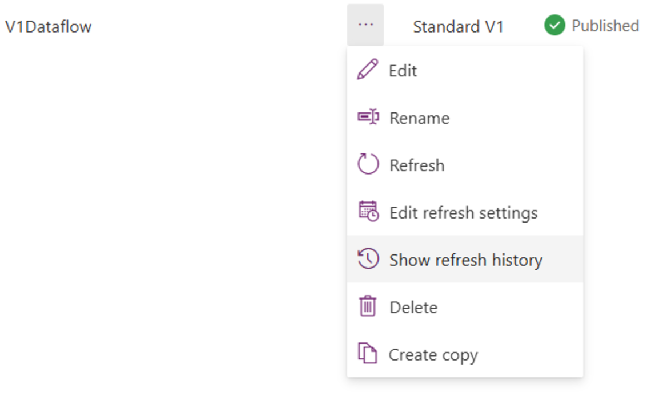The height and width of the screenshot is (396, 651).
Task: Click the Create copy documents icon
Action: click(368, 354)
